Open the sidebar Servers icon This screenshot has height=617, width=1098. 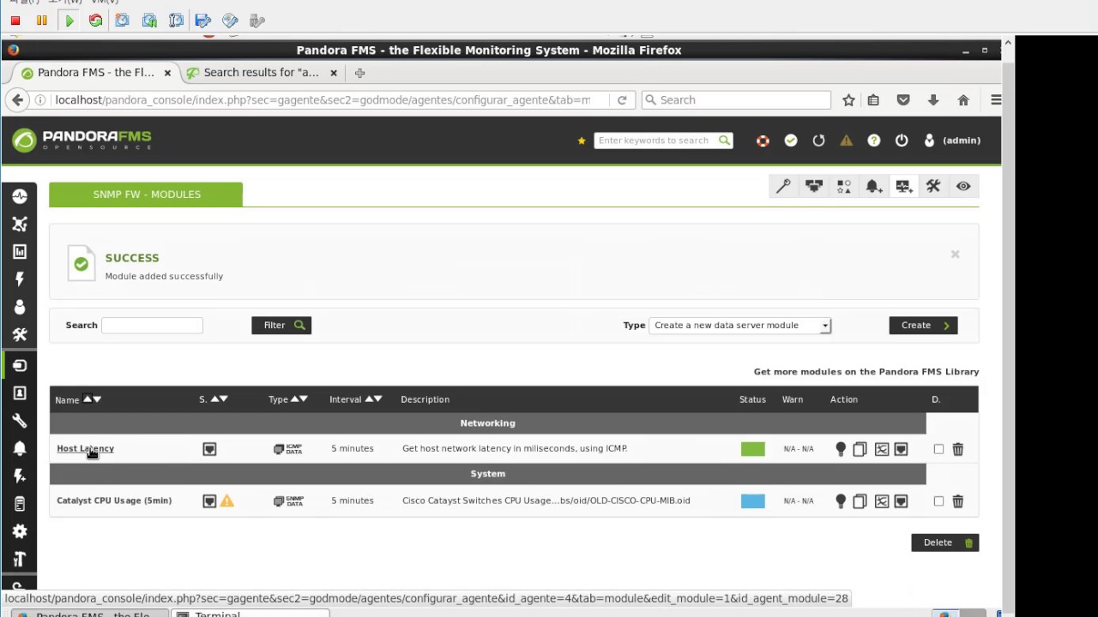20,504
